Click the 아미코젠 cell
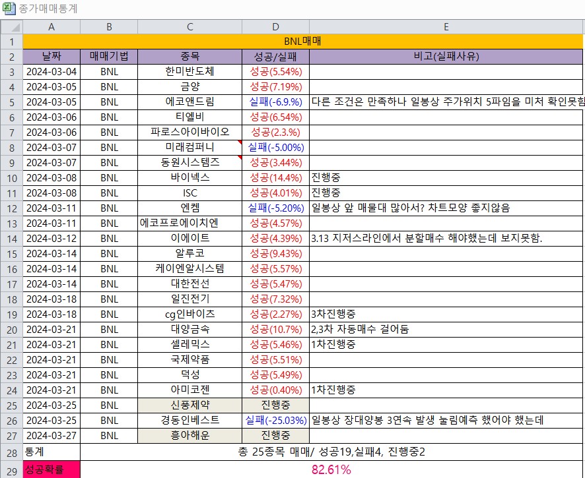585x478 pixels. pos(190,390)
